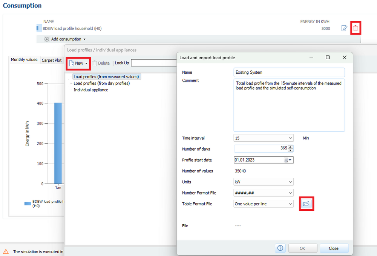Open the New dropdown in load profiles toolbar
The height and width of the screenshot is (256, 377).
(78, 63)
